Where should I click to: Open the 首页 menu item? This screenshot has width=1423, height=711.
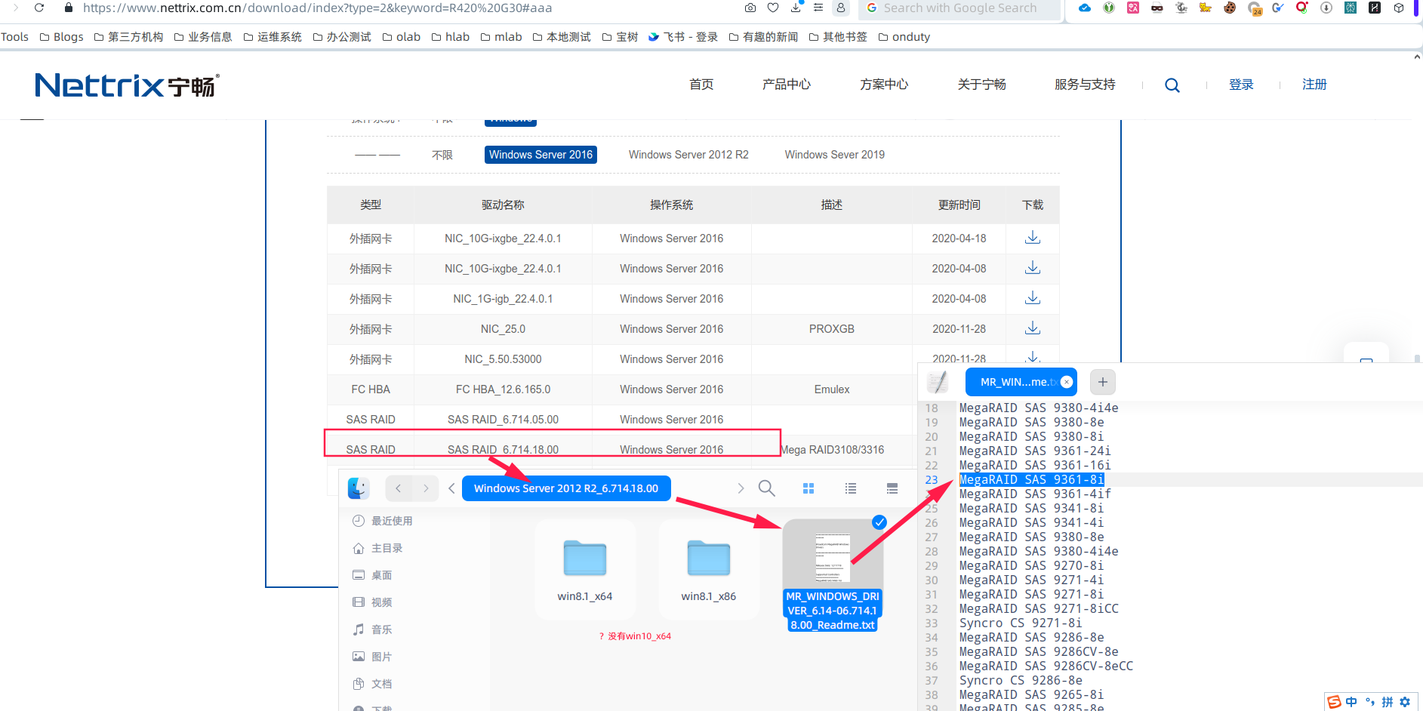(x=701, y=85)
